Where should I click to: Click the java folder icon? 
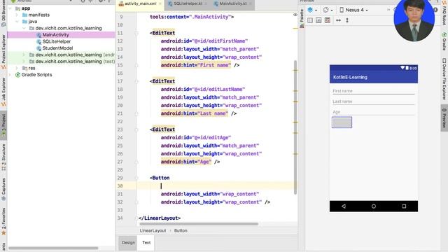(x=25, y=22)
